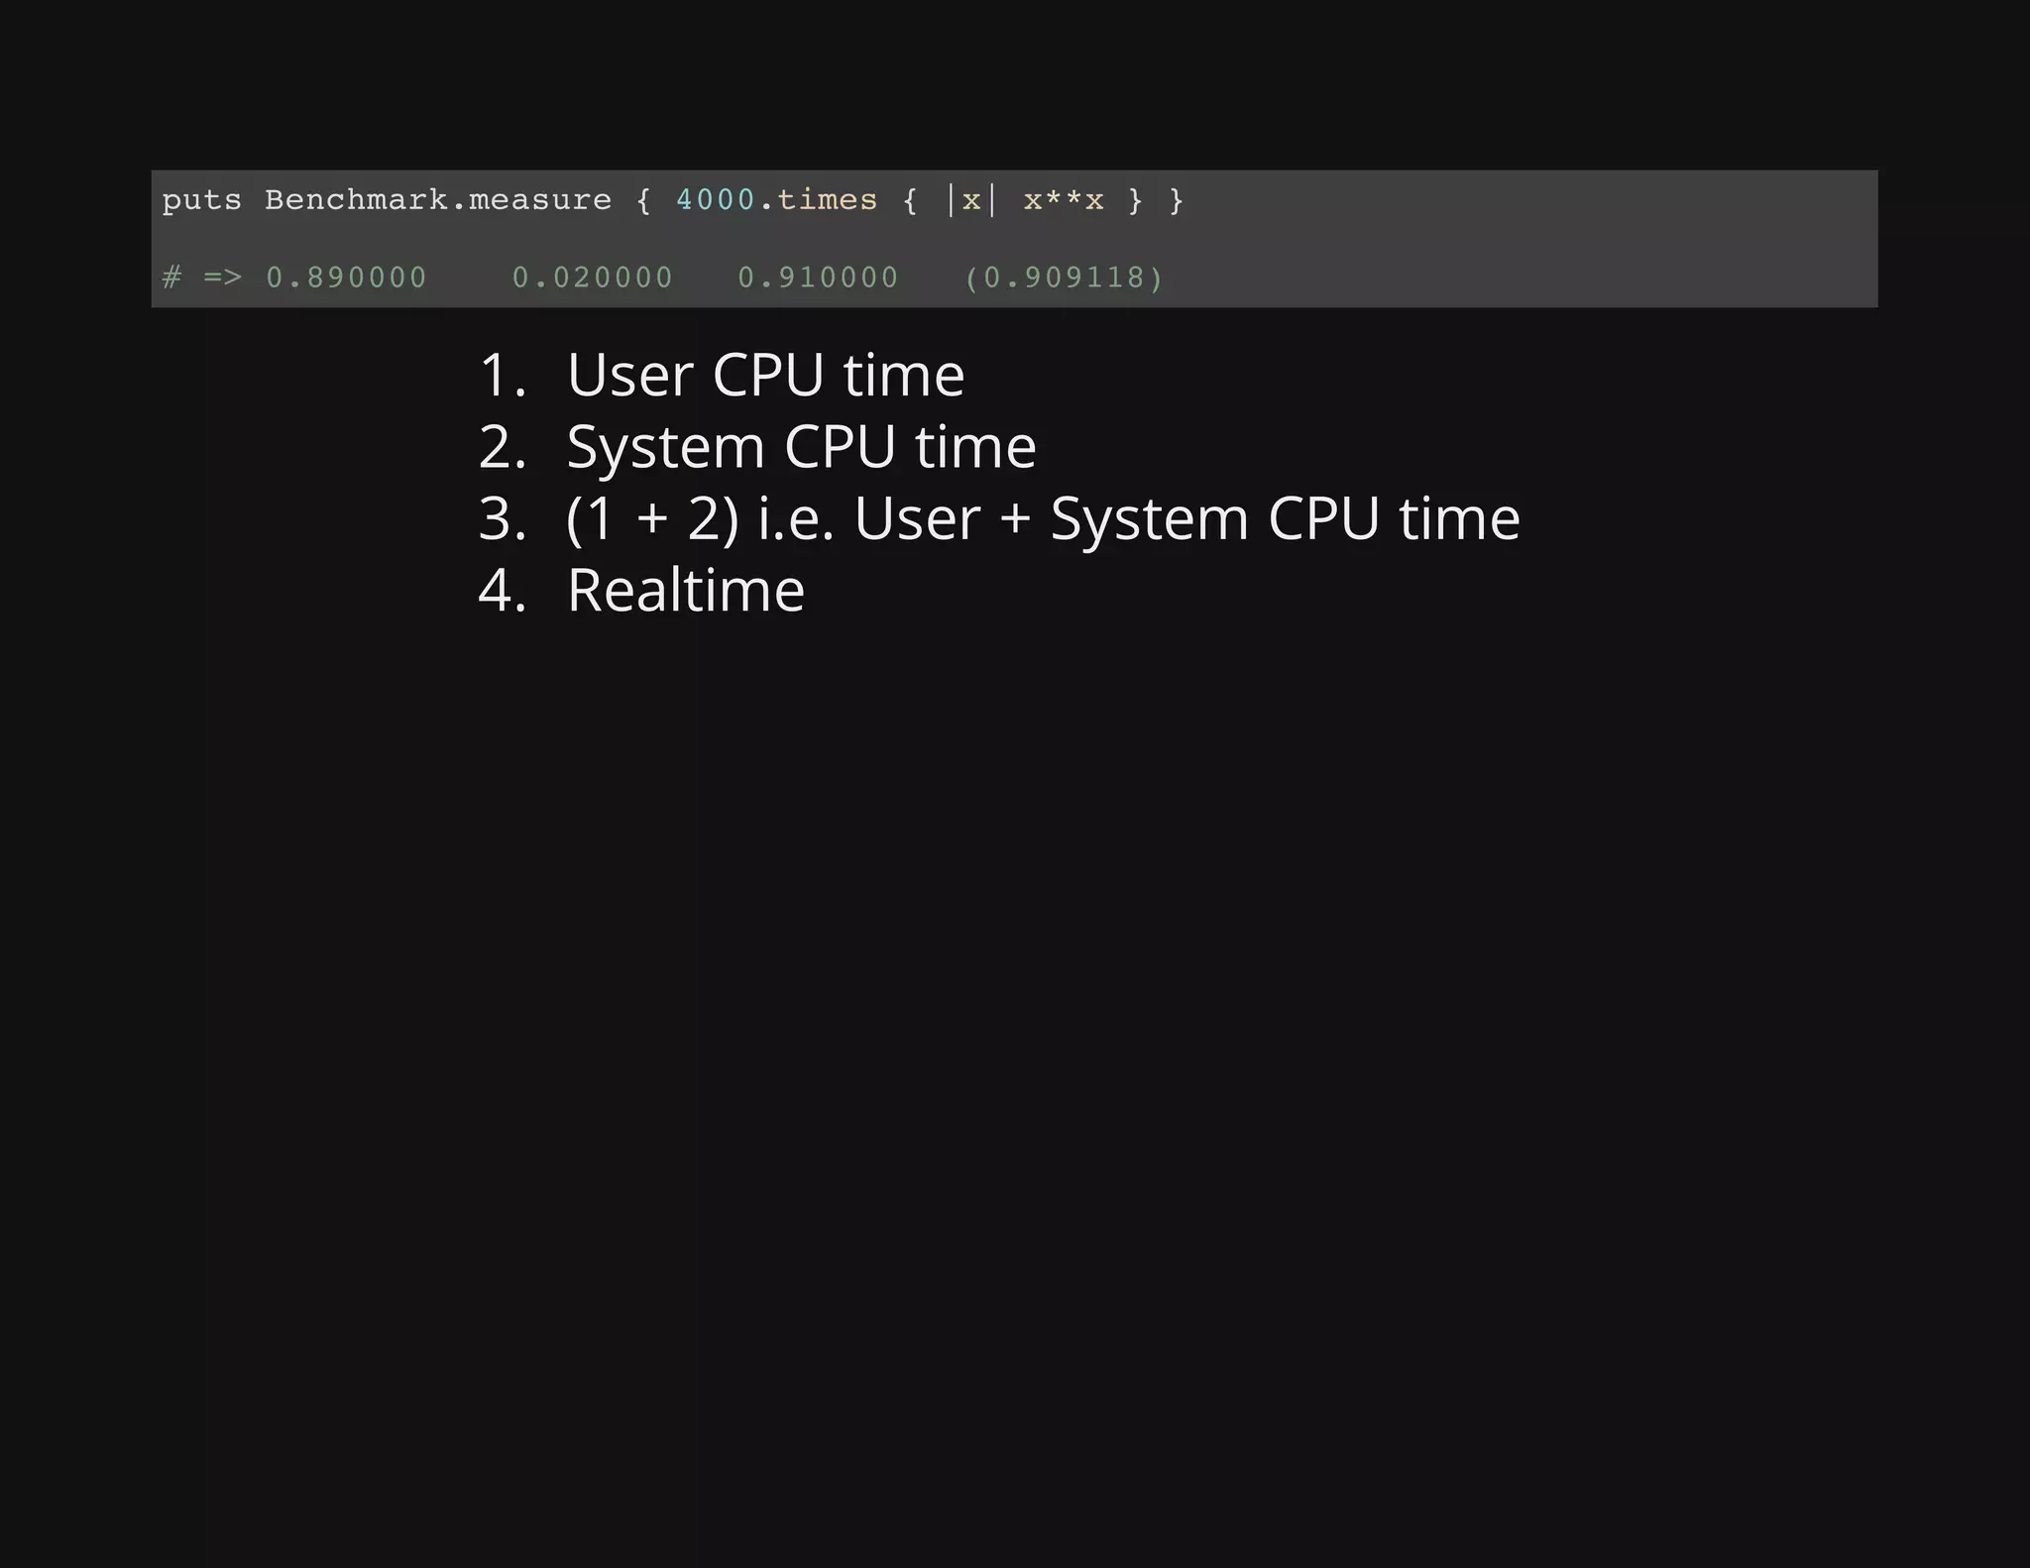Image resolution: width=2030 pixels, height=1568 pixels.
Task: Click the 'x**x' expression in code
Action: (1064, 200)
